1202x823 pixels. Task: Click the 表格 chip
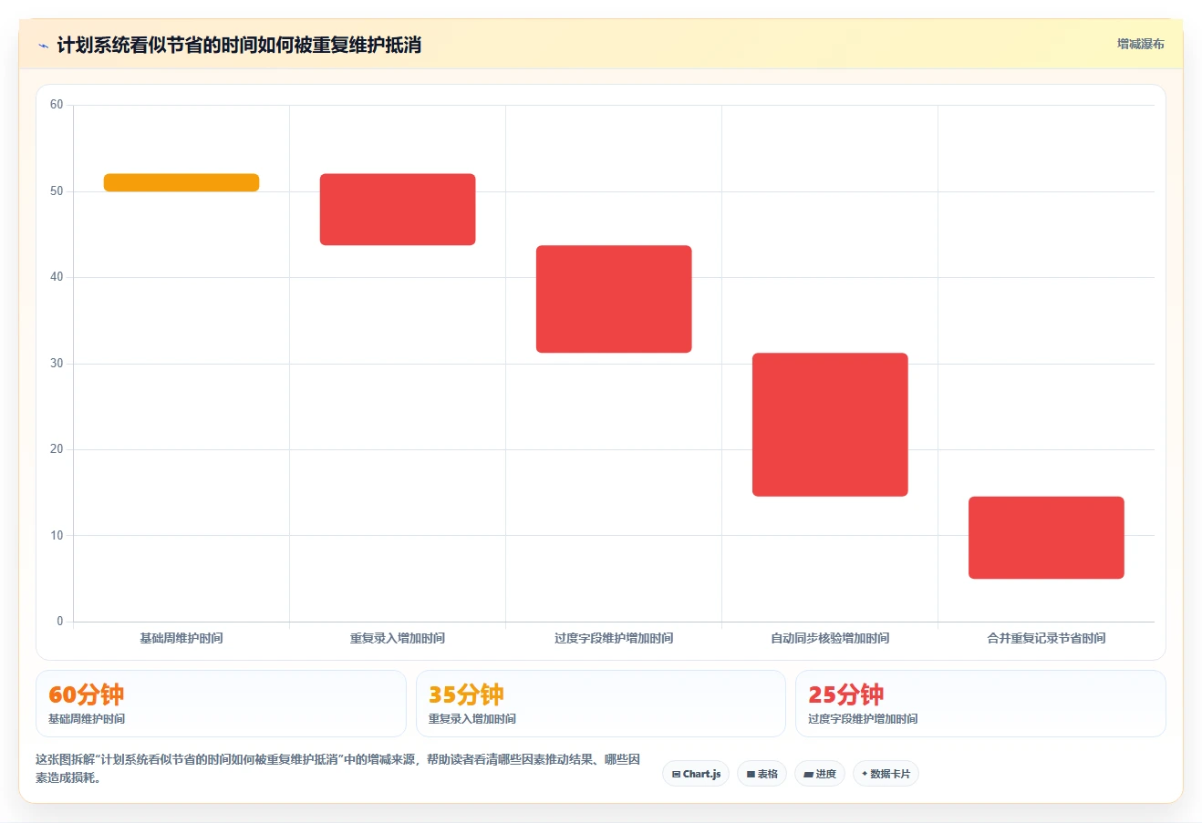point(762,774)
